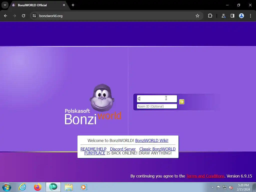Reload the bonziworld.org page
This screenshot has width=256, height=192.
[23, 16]
